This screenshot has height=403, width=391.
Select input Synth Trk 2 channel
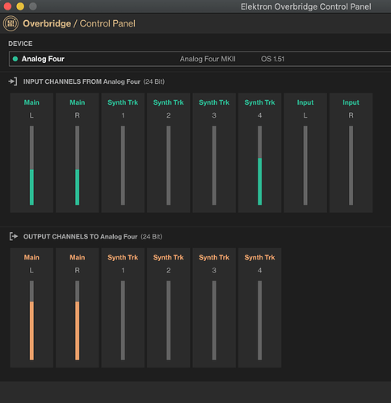168,153
